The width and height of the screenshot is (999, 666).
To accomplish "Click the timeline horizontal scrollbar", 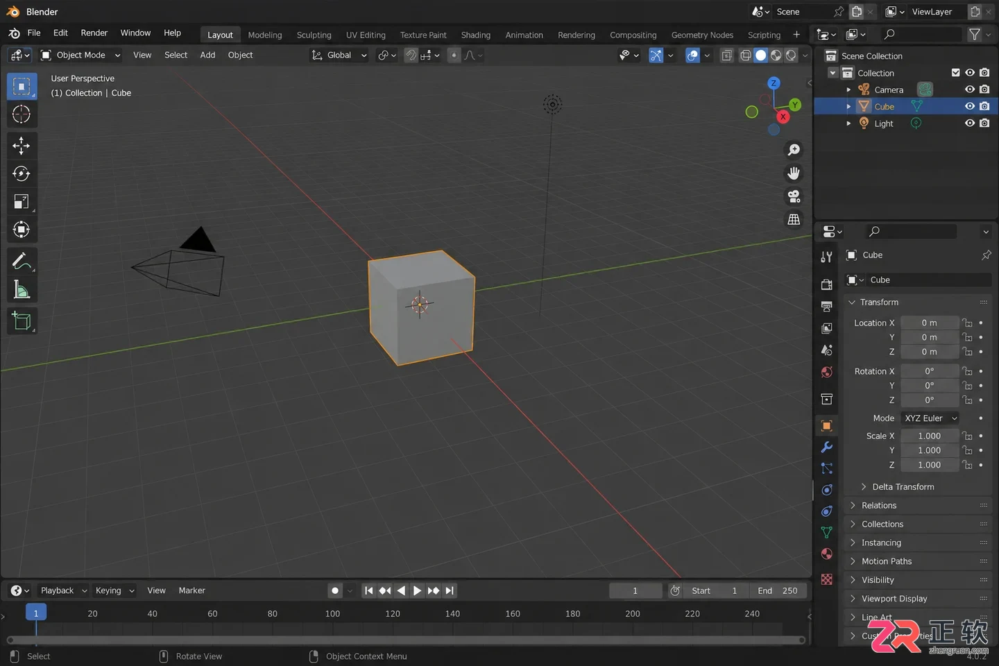I will click(x=406, y=640).
